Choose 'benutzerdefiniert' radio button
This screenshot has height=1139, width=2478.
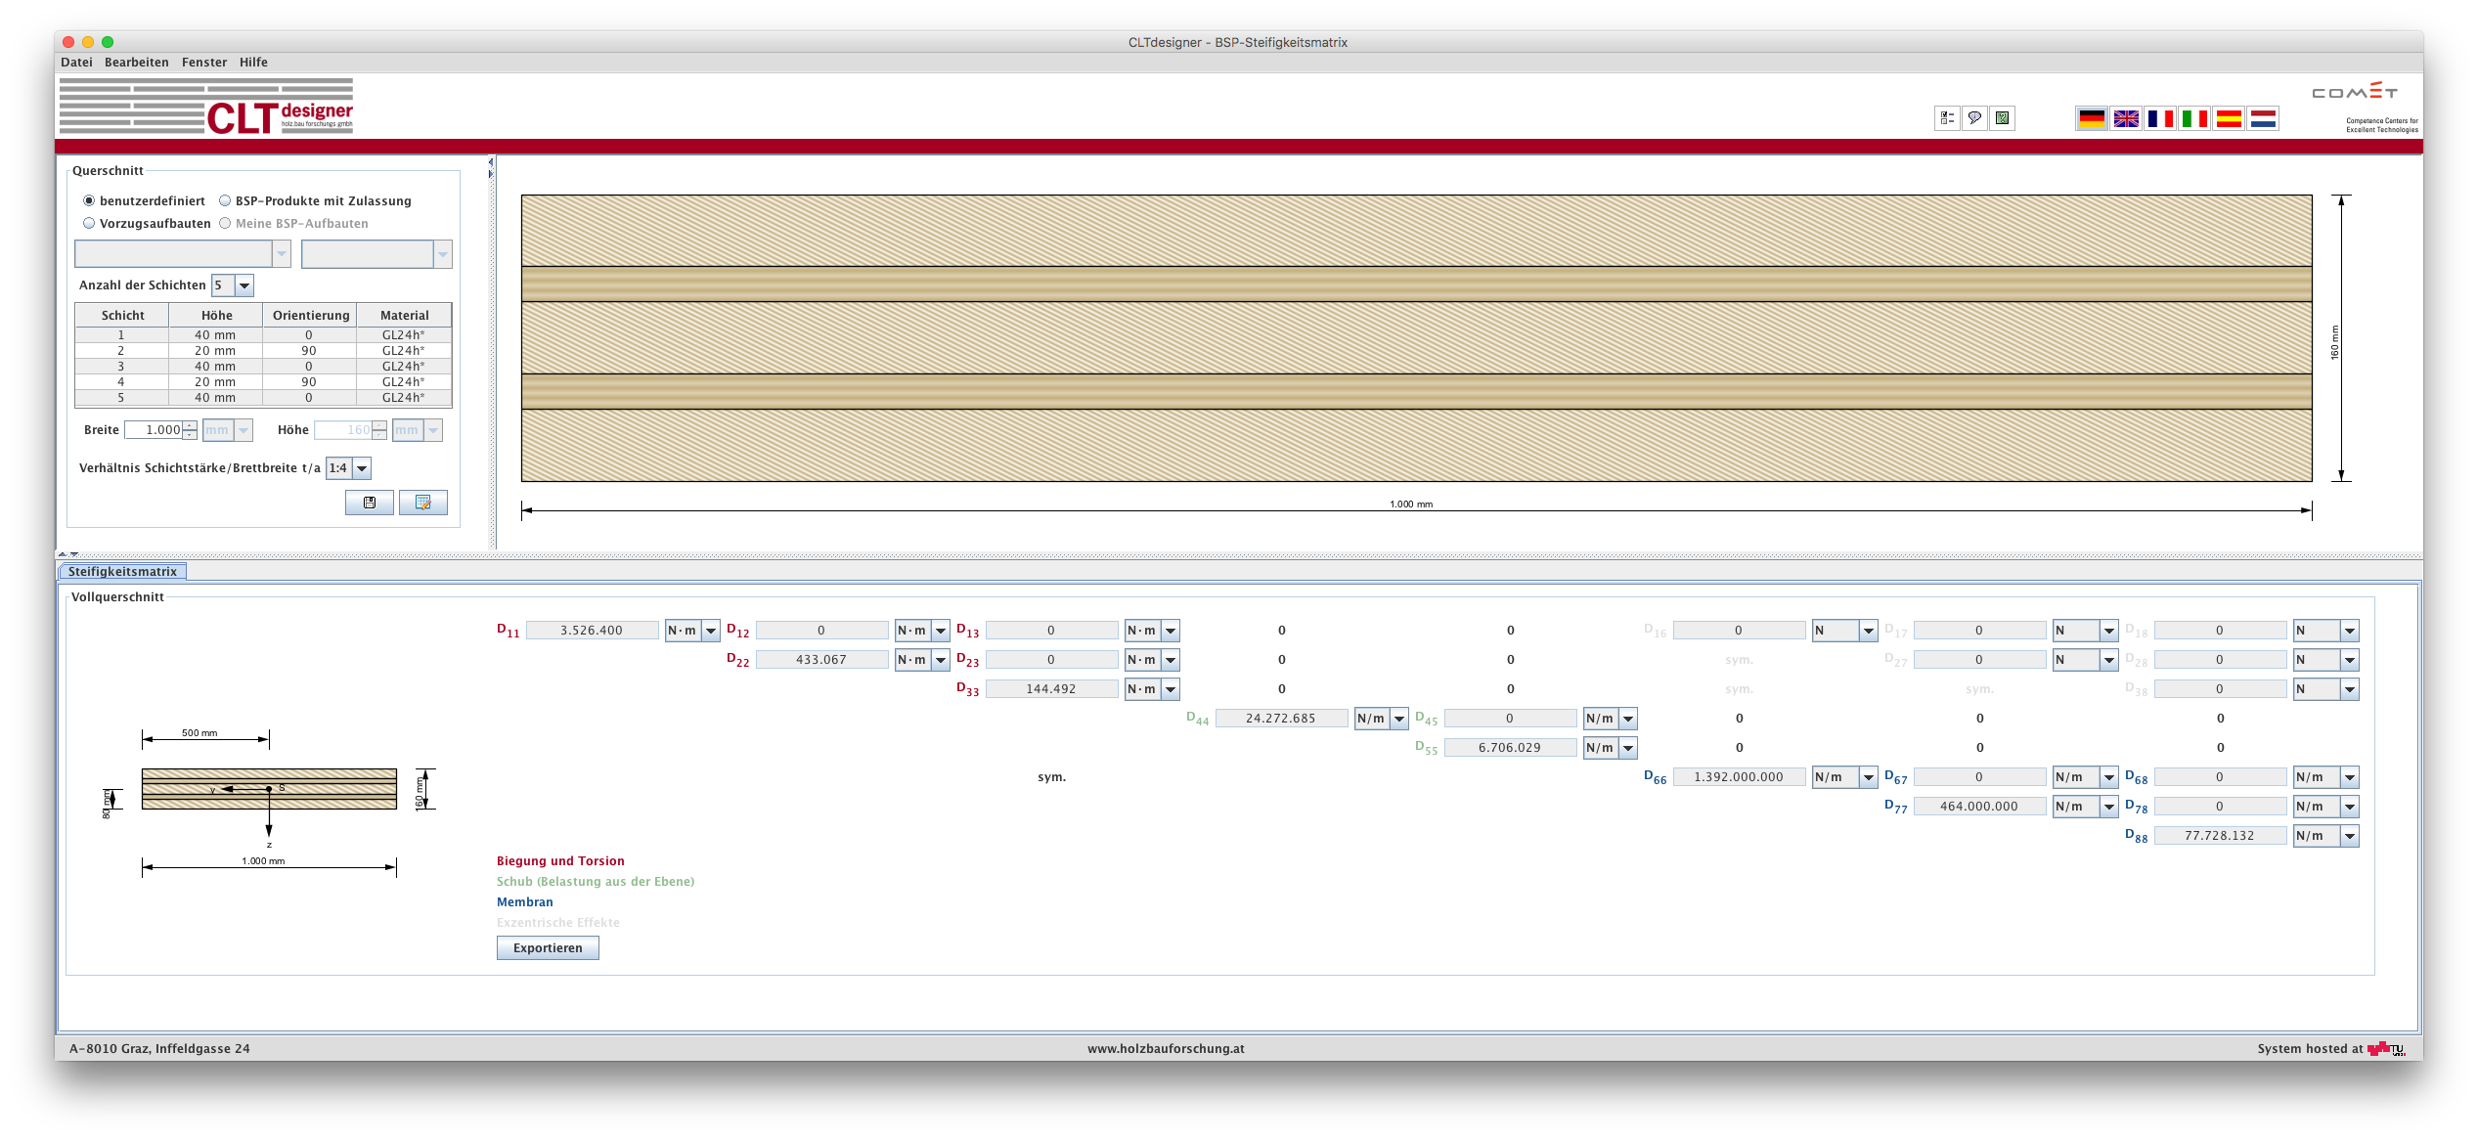(x=89, y=200)
